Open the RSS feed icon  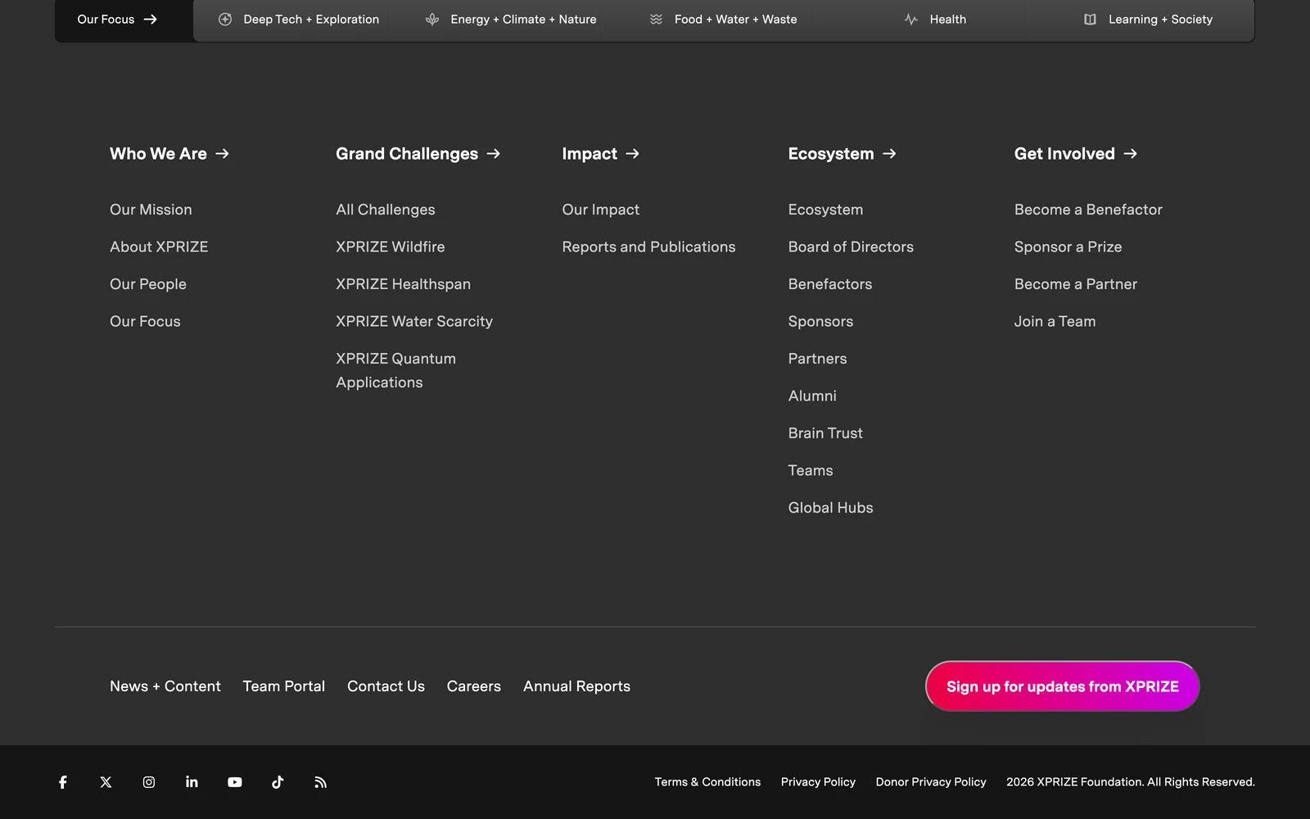pos(321,782)
